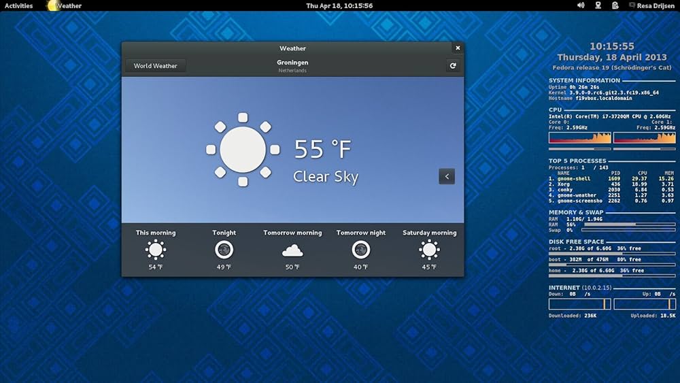Viewport: 680px width, 383px height.
Task: Click the Weather window title bar text
Action: click(x=292, y=48)
